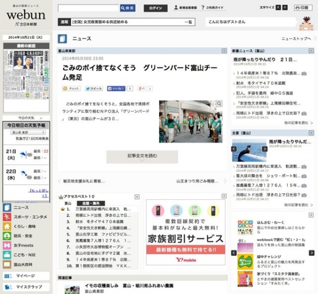Viewport: 318px width, 294px height.
Task: Click the ログイン button
Action: pyautogui.click(x=155, y=8)
